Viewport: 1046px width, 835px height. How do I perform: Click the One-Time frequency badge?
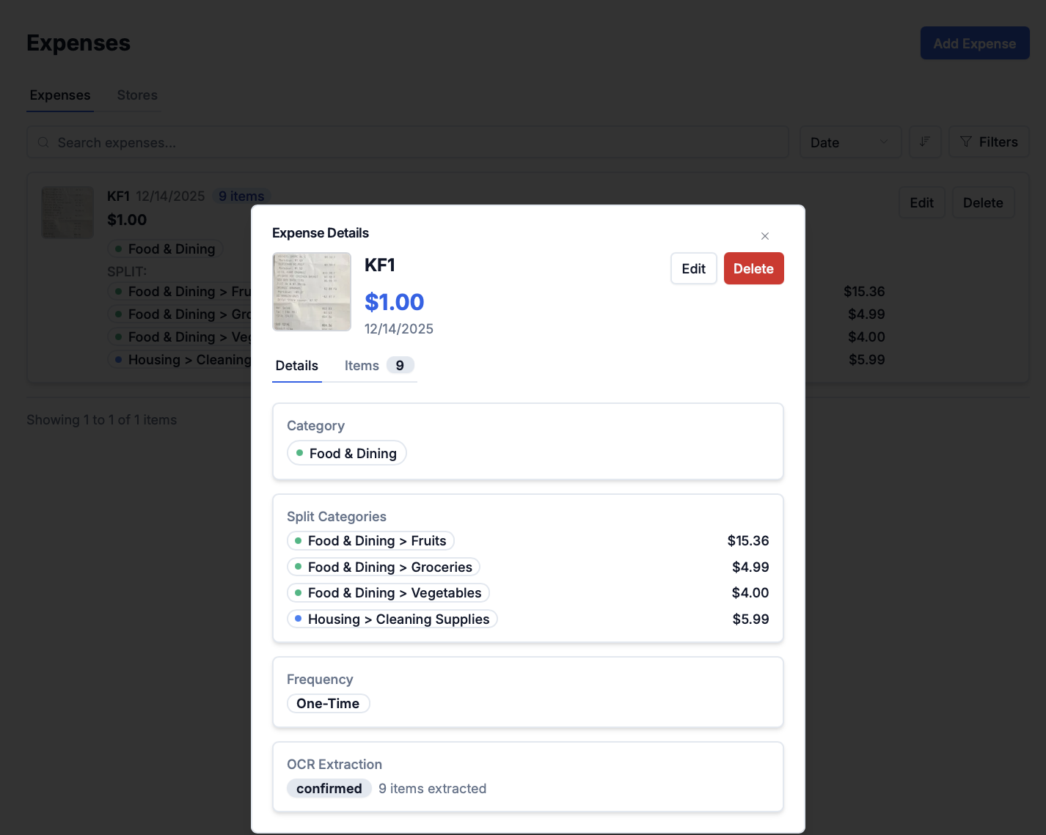click(328, 704)
